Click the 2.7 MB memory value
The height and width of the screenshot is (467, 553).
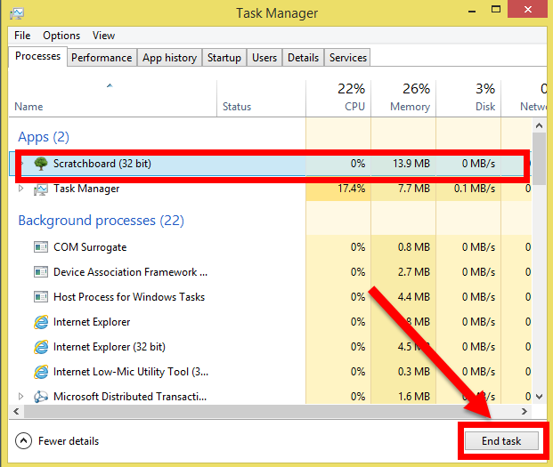pyautogui.click(x=414, y=272)
